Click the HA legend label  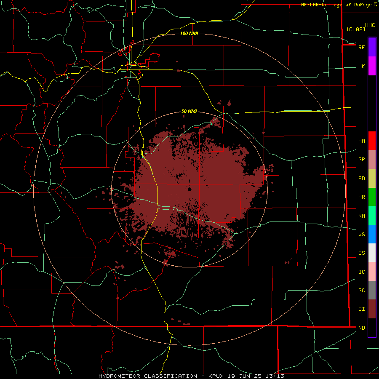361,141
